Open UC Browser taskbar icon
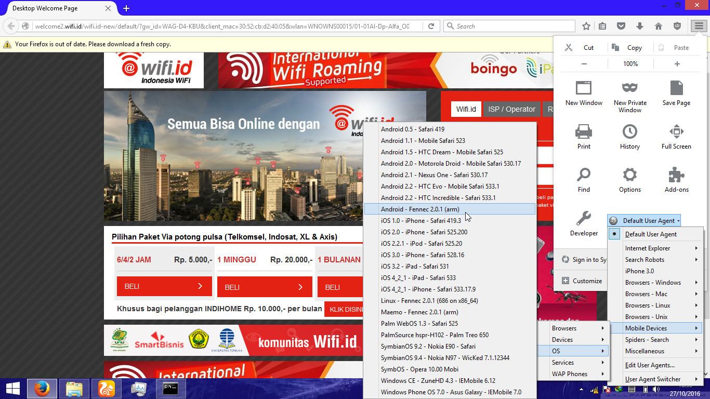This screenshot has width=710, height=399. tap(107, 389)
